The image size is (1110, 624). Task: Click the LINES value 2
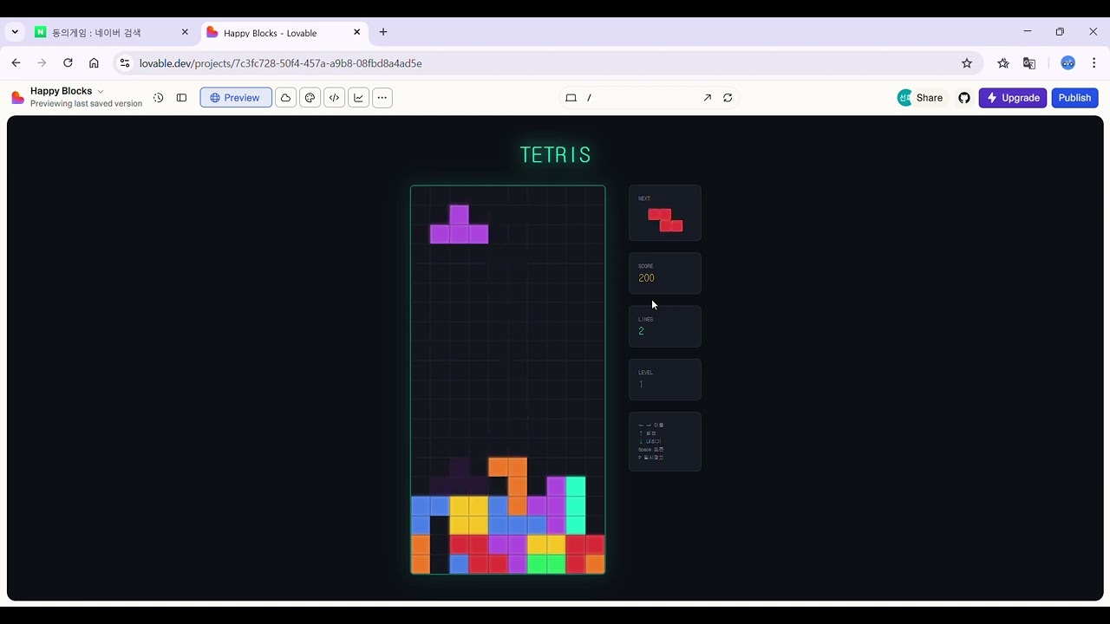pyautogui.click(x=642, y=331)
